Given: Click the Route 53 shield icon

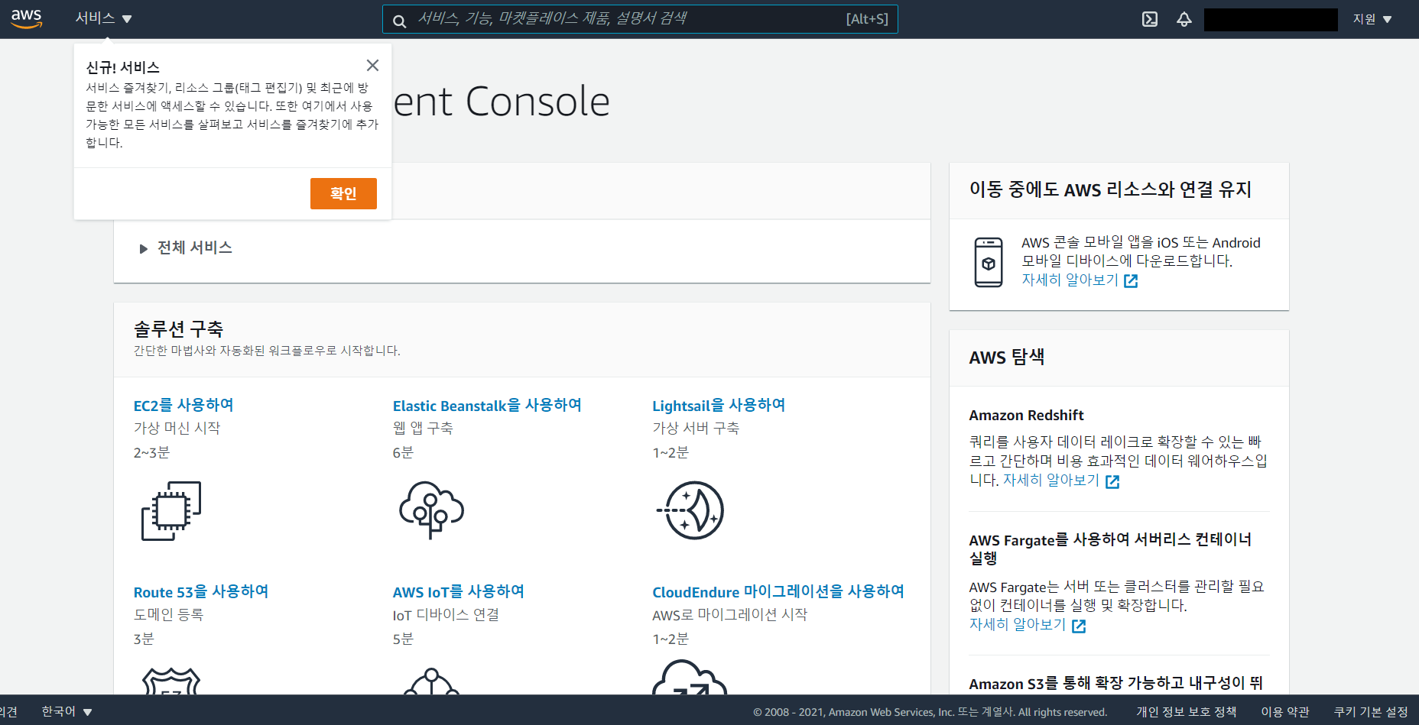Looking at the screenshot, I should (171, 681).
